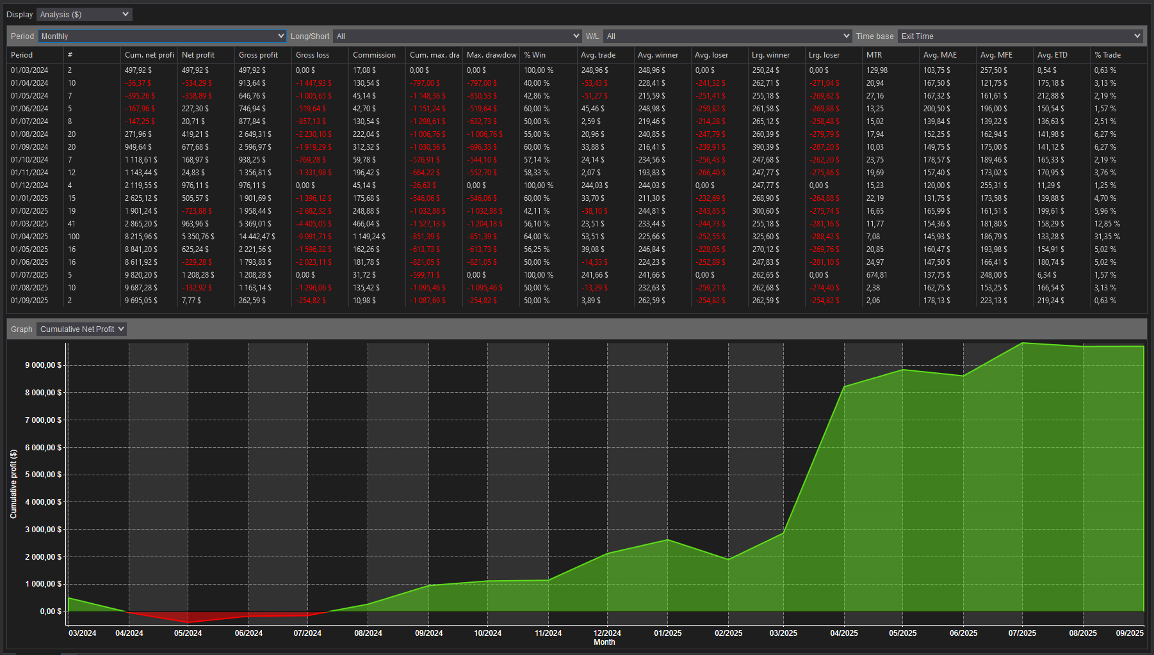Open the Period Monthly dropdown
This screenshot has height=655, width=1154.
click(162, 36)
